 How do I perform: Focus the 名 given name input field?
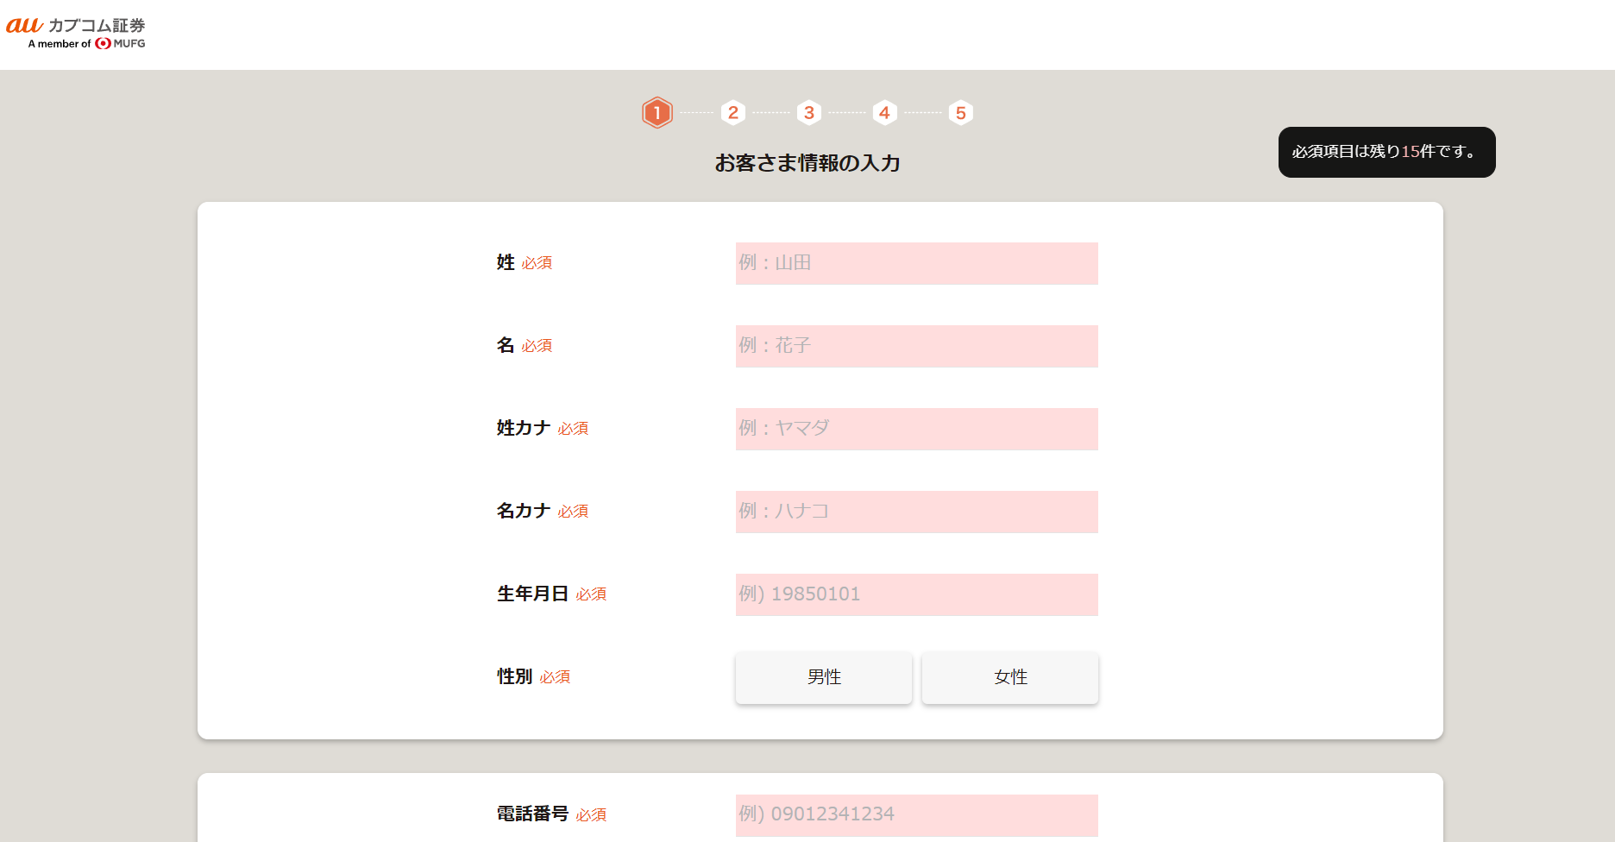pos(916,346)
